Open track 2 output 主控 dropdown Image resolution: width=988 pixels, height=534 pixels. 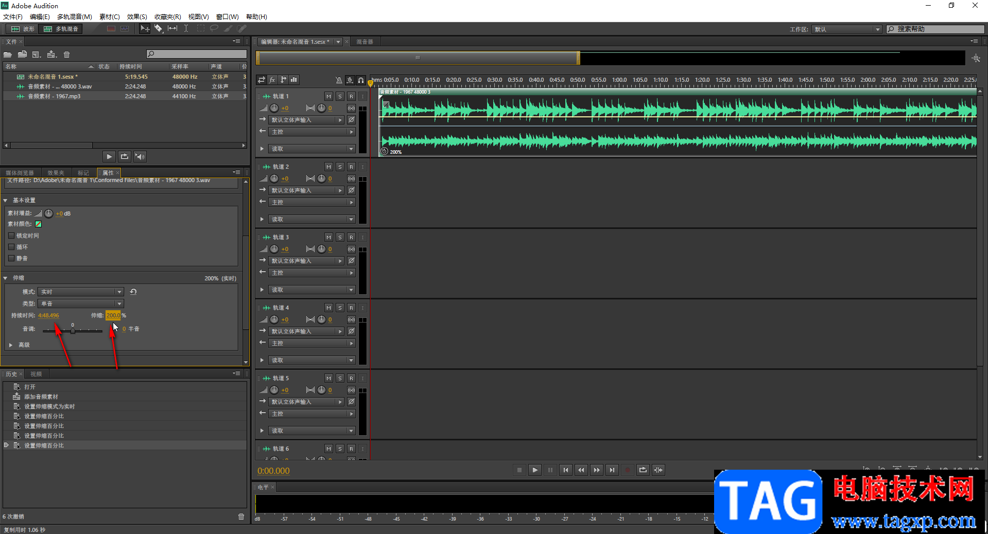pos(312,202)
